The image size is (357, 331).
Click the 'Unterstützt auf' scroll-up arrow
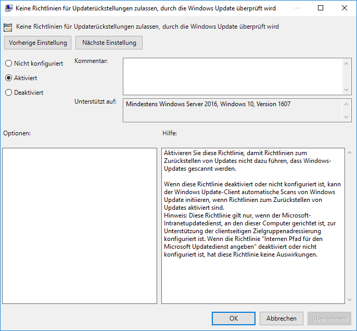click(348, 104)
